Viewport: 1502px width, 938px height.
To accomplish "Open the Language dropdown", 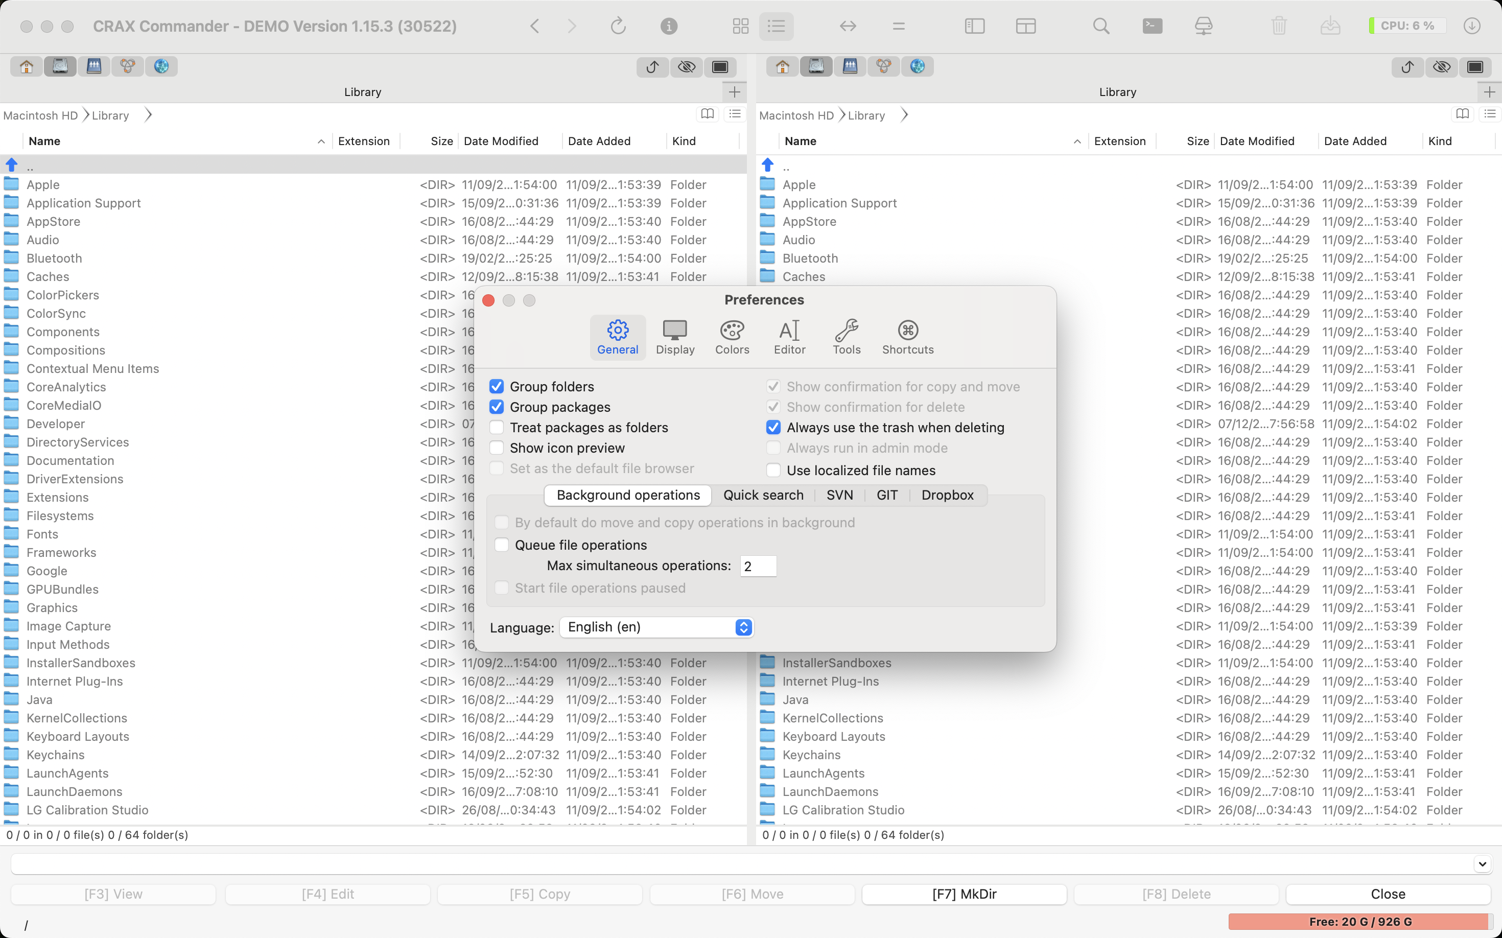I will pyautogui.click(x=656, y=627).
